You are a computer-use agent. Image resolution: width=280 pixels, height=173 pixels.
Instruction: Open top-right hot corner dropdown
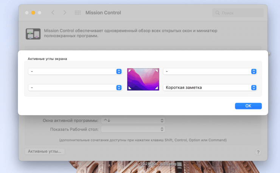click(x=210, y=72)
